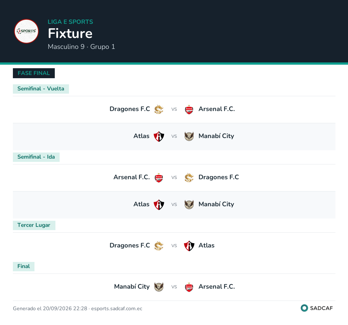
Task: Click the SADCAF ring logo in footer
Action: click(x=304, y=308)
